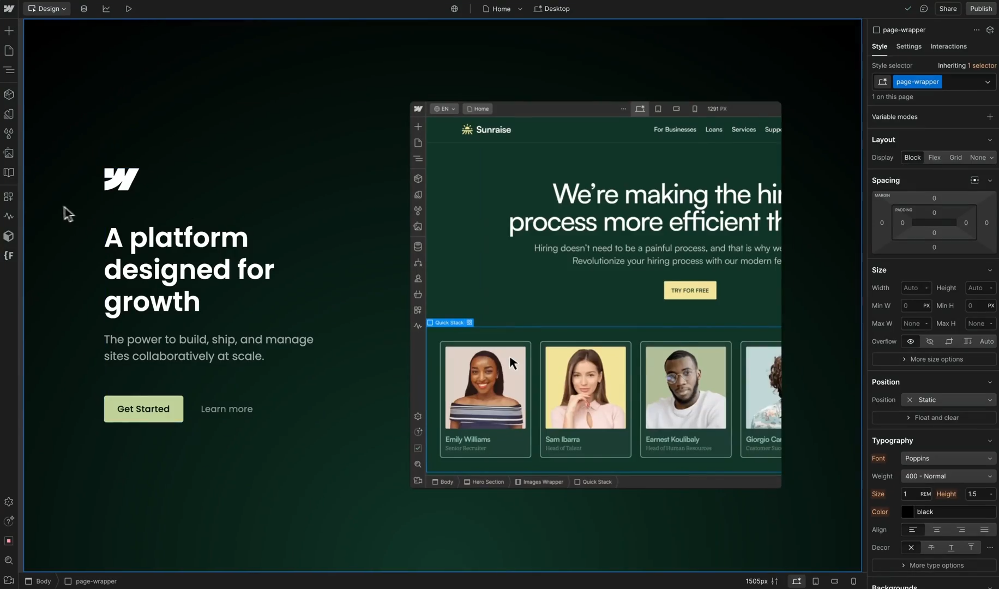
Task: Click the Width Auto input field
Action: pos(916,288)
